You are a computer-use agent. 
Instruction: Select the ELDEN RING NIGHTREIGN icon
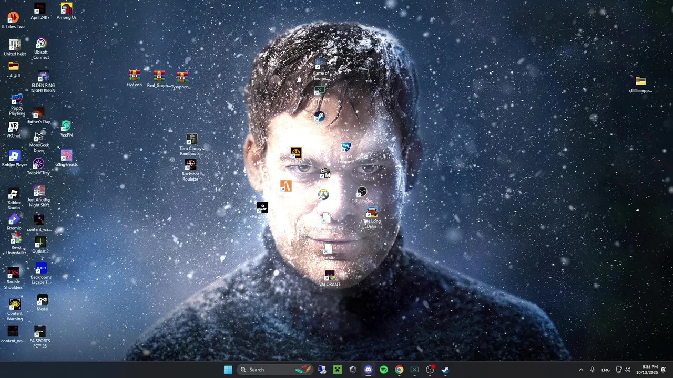[x=43, y=82]
